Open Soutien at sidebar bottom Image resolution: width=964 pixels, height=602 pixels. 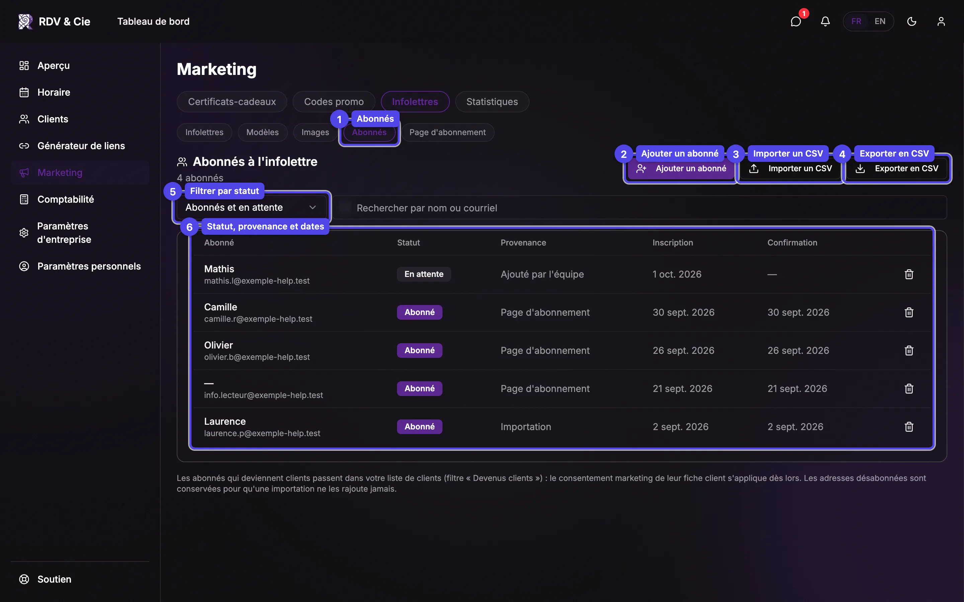click(80, 579)
